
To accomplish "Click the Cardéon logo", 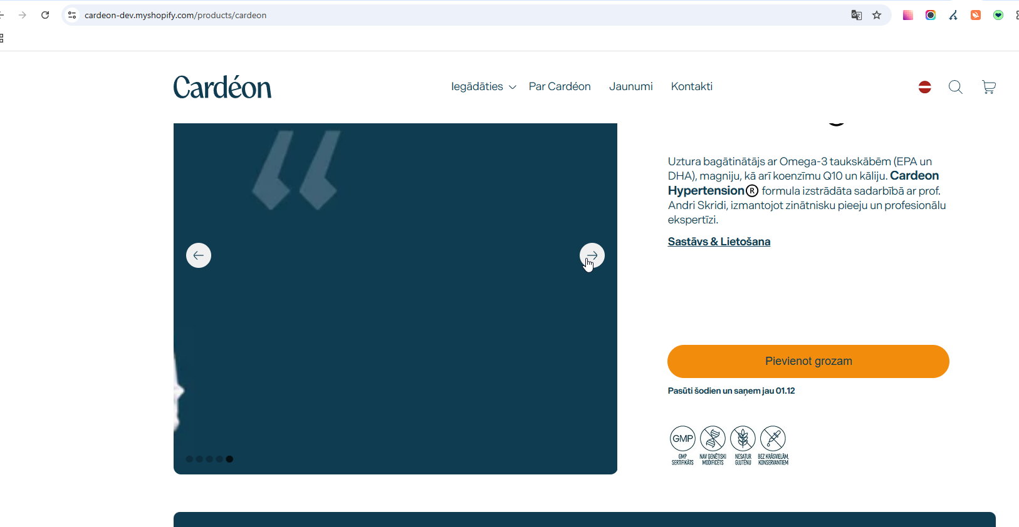I will click(222, 87).
